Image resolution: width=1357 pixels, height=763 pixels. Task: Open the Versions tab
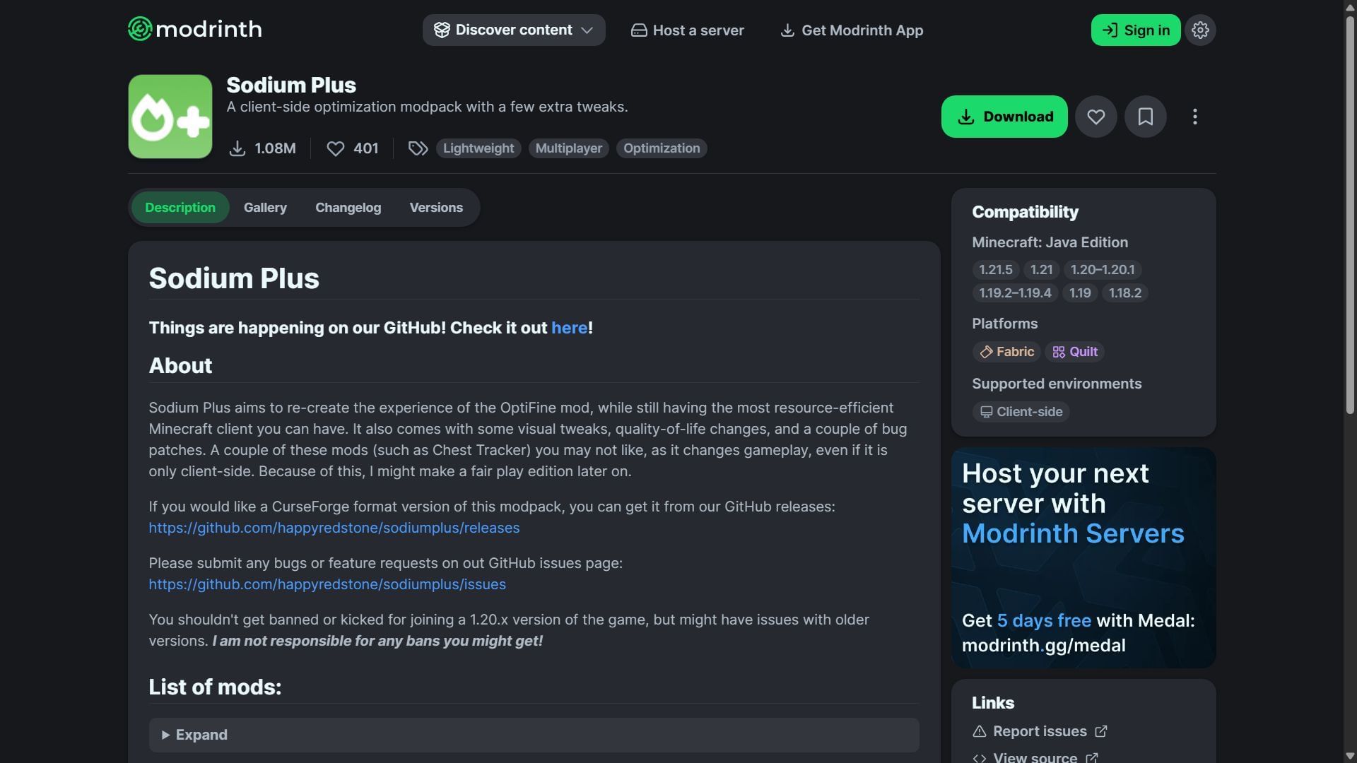click(x=436, y=208)
